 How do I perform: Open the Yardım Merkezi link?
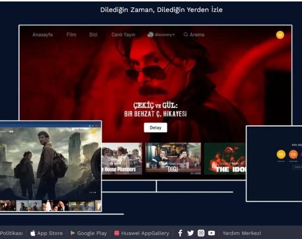coord(242,233)
